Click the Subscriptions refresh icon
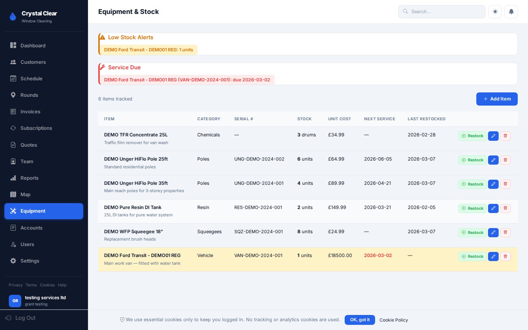This screenshot has width=528, height=330. point(13,128)
